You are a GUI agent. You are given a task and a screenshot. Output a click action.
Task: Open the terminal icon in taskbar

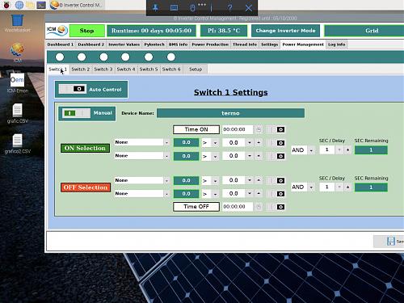point(41,5)
